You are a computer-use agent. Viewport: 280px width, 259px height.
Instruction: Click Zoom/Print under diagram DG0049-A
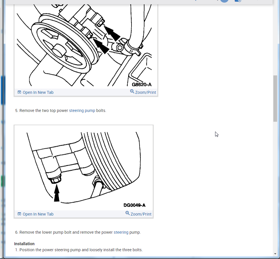point(141,214)
